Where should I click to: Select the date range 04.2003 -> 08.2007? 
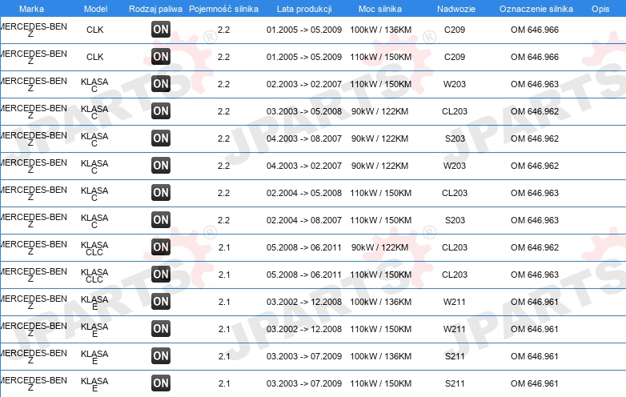pyautogui.click(x=304, y=138)
